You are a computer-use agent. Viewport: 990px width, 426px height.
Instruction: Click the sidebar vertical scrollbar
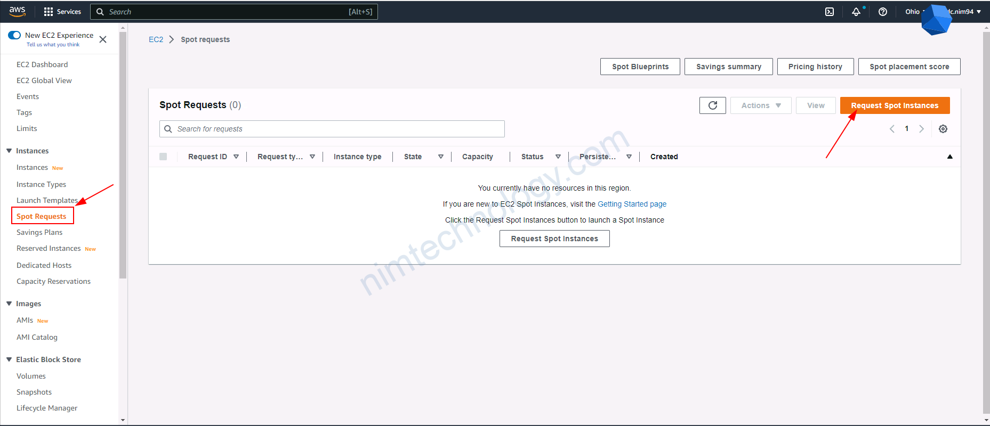tap(123, 155)
